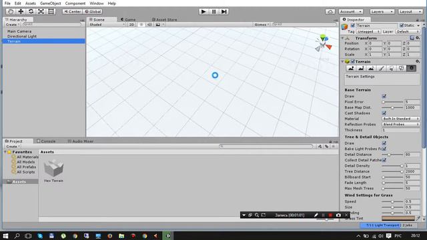Open the Gizmos dropdown
The width and height of the screenshot is (427, 240).
click(x=262, y=25)
